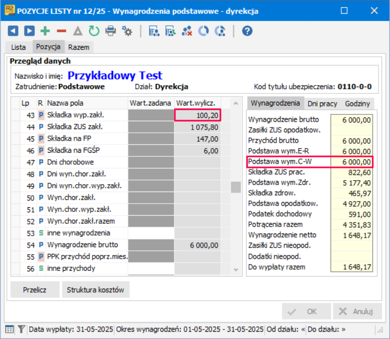Click Podstawa wym.C-W summary label
Viewport: 390px width, 339px height.
(280, 162)
